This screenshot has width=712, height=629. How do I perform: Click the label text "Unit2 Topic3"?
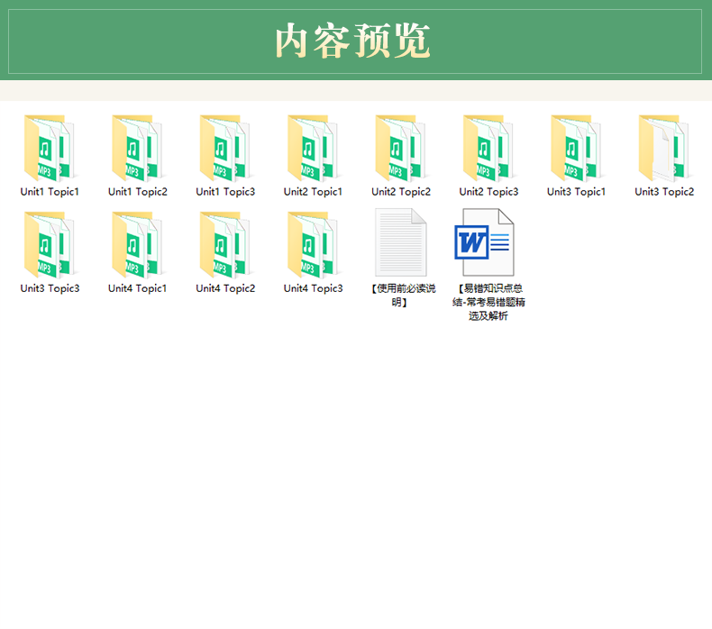(488, 192)
